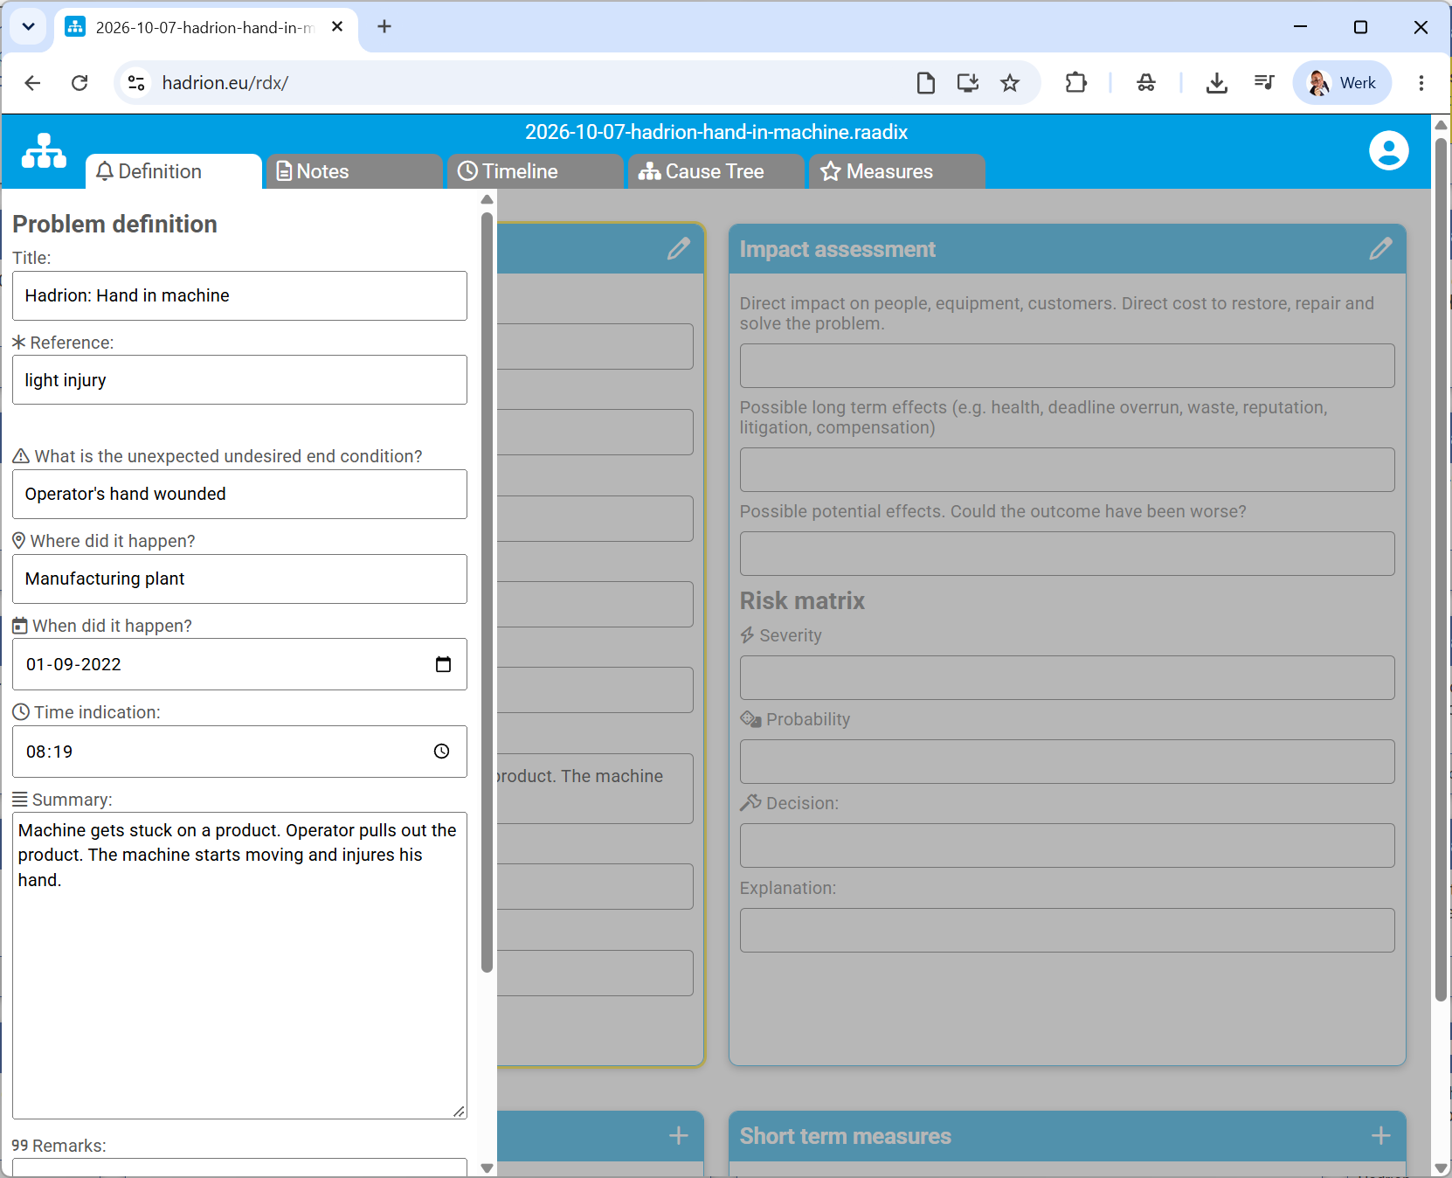The image size is (1452, 1178).
Task: Switch to the Definition tab
Action: pos(174,171)
